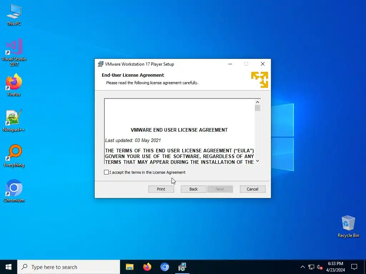Open Chromium from the taskbar
The width and height of the screenshot is (366, 274).
164,267
